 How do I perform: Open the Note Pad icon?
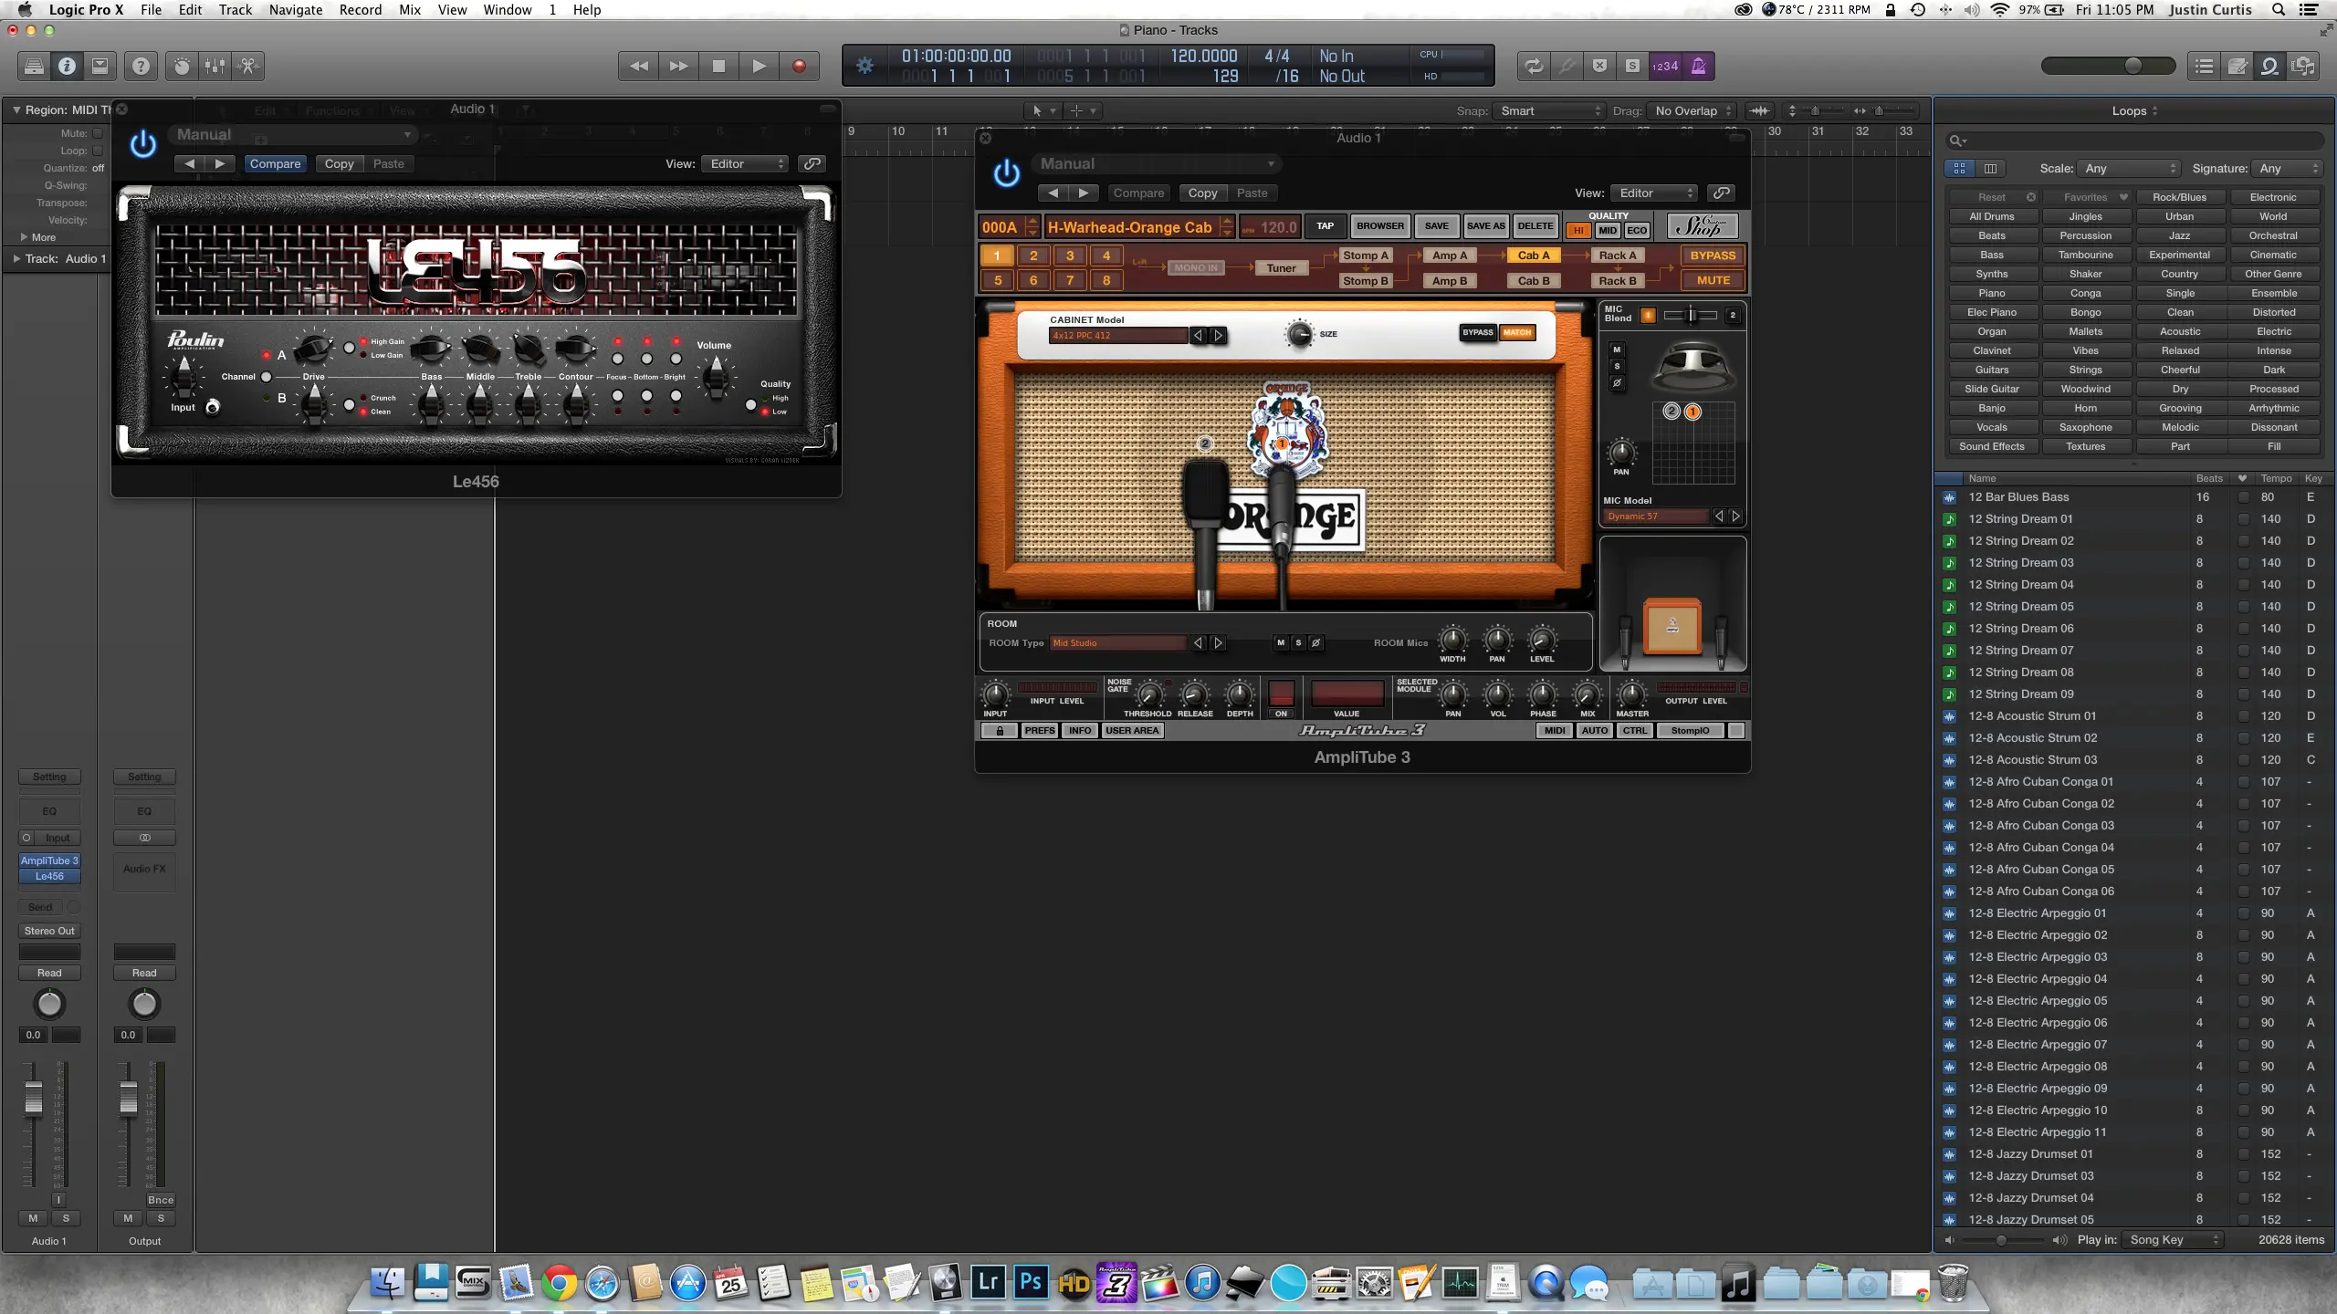2237,66
